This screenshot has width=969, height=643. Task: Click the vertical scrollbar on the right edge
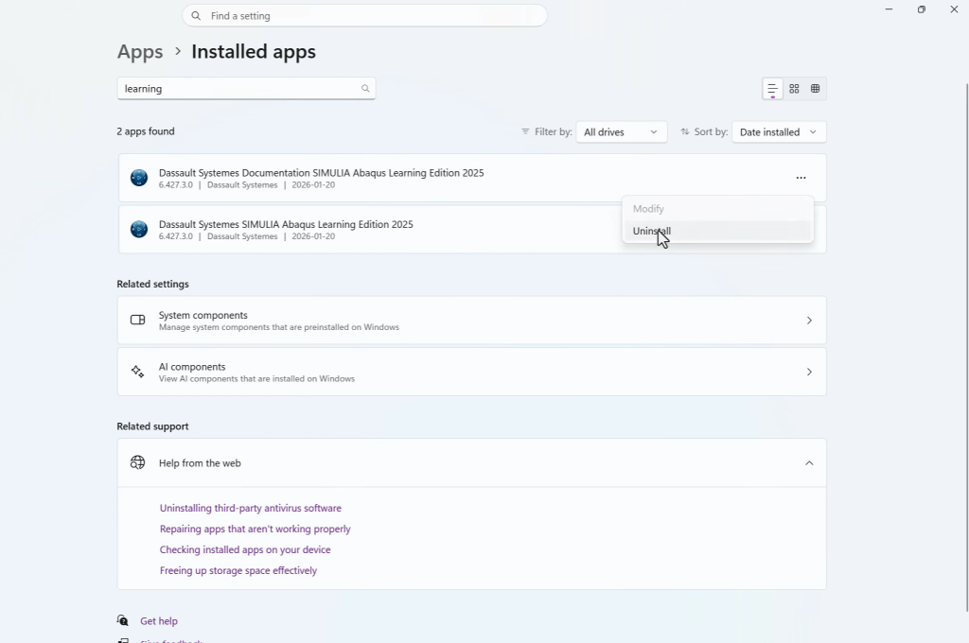[x=966, y=346]
